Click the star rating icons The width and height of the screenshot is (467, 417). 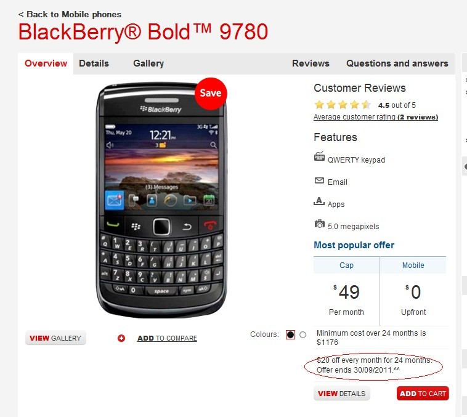click(x=343, y=105)
